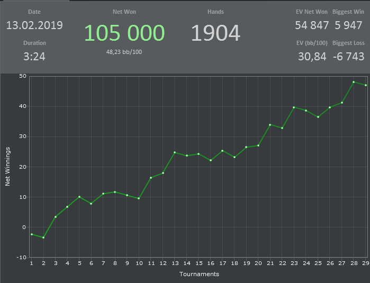The width and height of the screenshot is (370, 283).
Task: Click the y-axis tick label 30
Action: point(23,136)
